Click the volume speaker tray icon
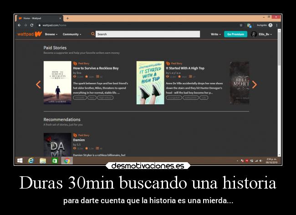296x215 pixels. (260, 161)
